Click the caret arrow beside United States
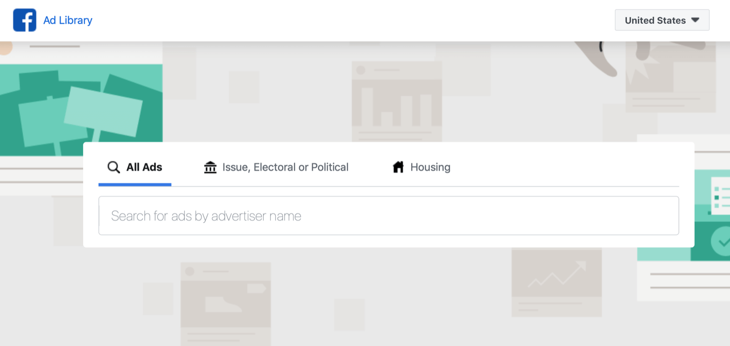730x346 pixels. [x=695, y=20]
